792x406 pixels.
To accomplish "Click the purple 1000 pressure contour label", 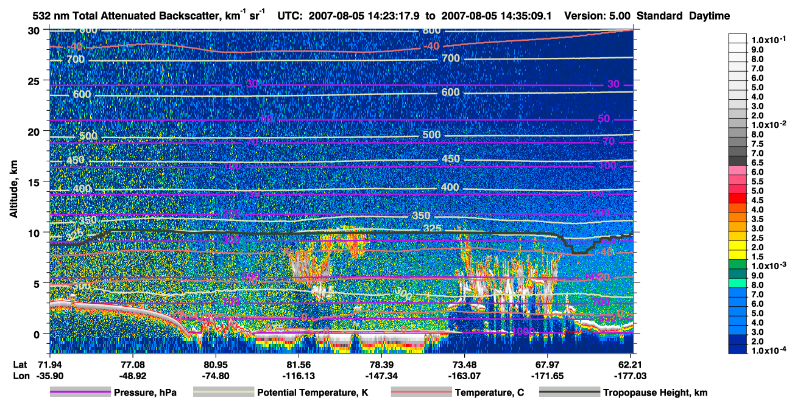I will click(x=523, y=331).
